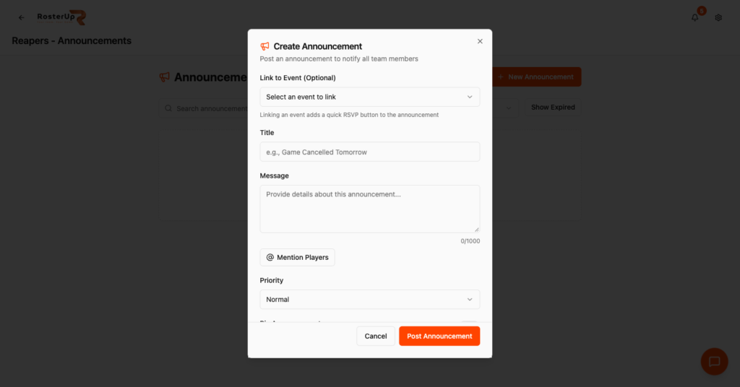The width and height of the screenshot is (740, 387).
Task: Click the notification count badge
Action: [x=702, y=11]
